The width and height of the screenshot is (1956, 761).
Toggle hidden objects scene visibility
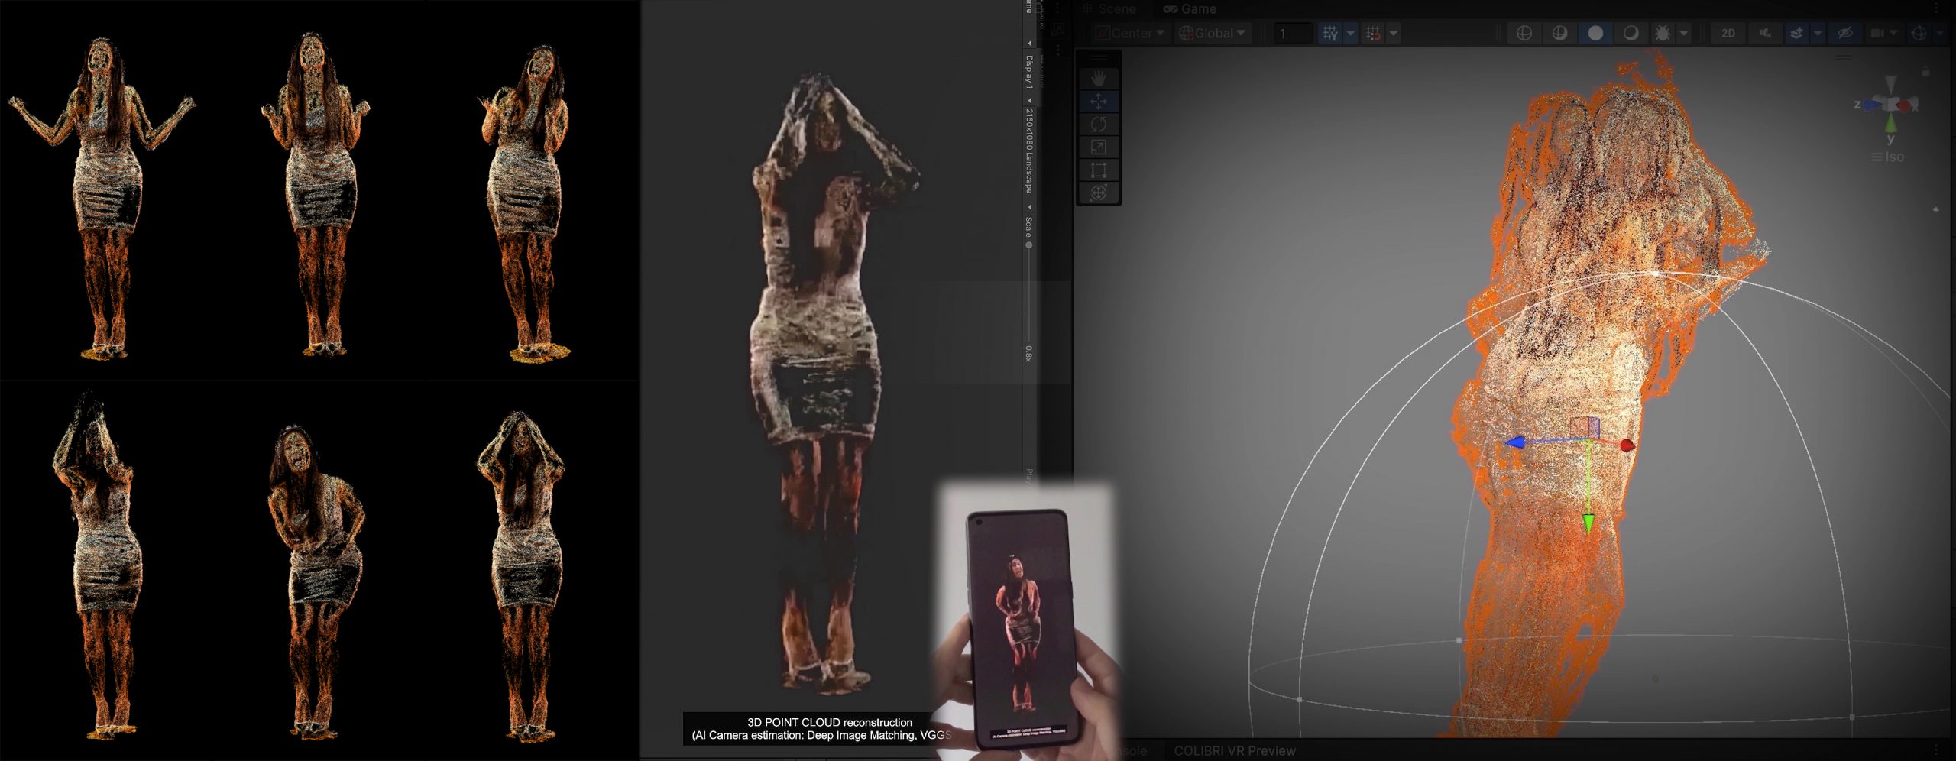(1844, 33)
